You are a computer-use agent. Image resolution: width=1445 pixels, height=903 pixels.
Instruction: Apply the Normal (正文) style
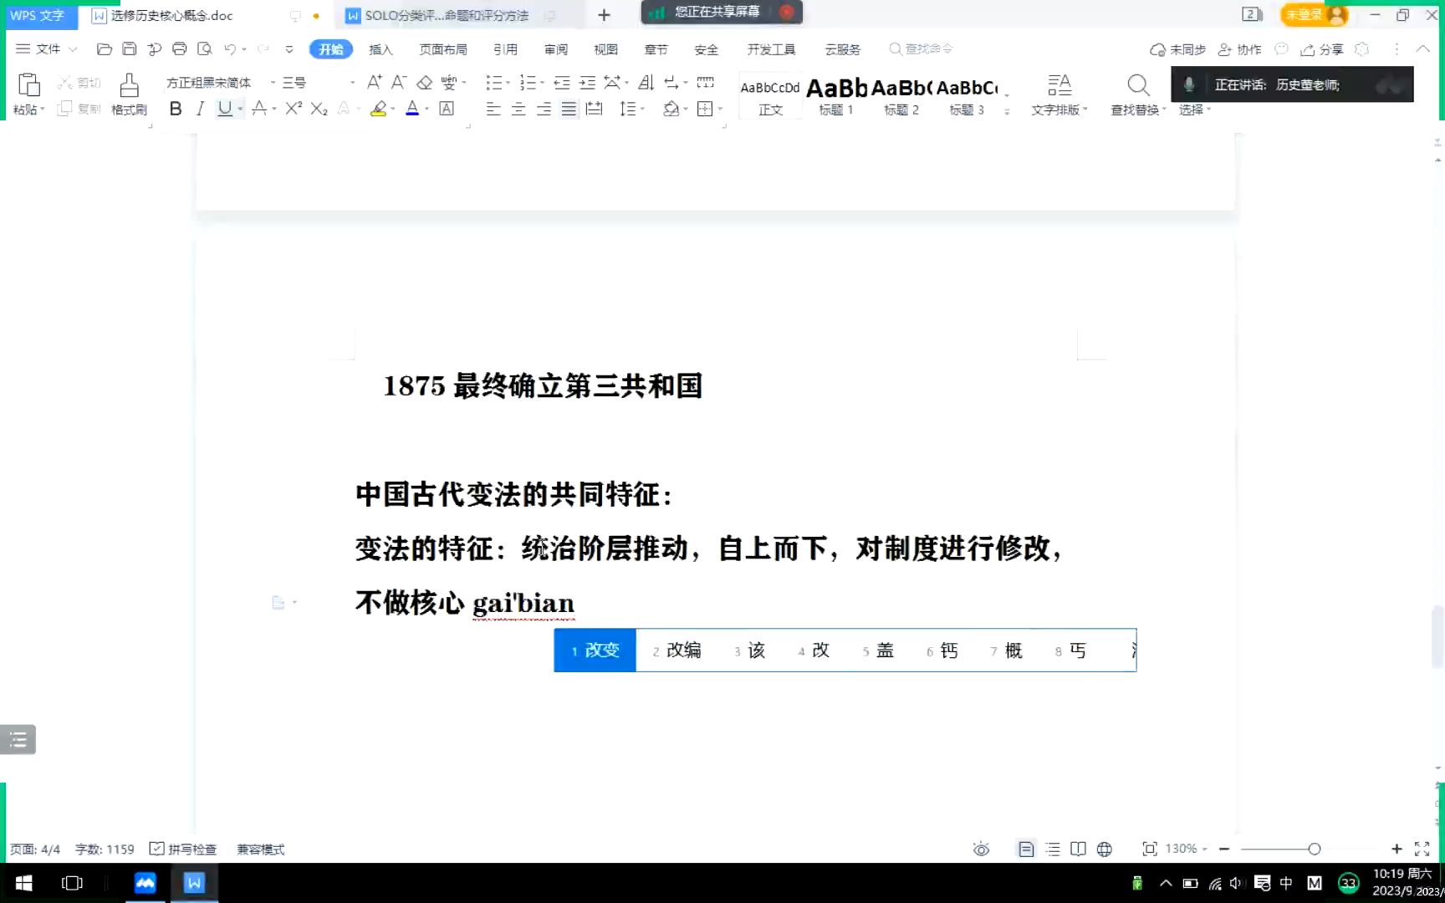(x=770, y=96)
